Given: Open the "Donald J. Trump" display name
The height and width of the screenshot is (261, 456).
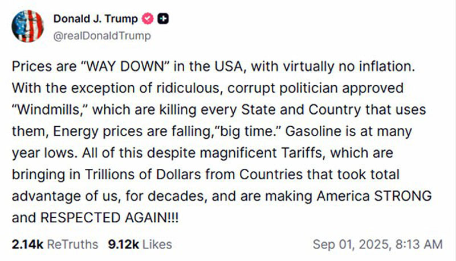Looking at the screenshot, I should (x=95, y=19).
